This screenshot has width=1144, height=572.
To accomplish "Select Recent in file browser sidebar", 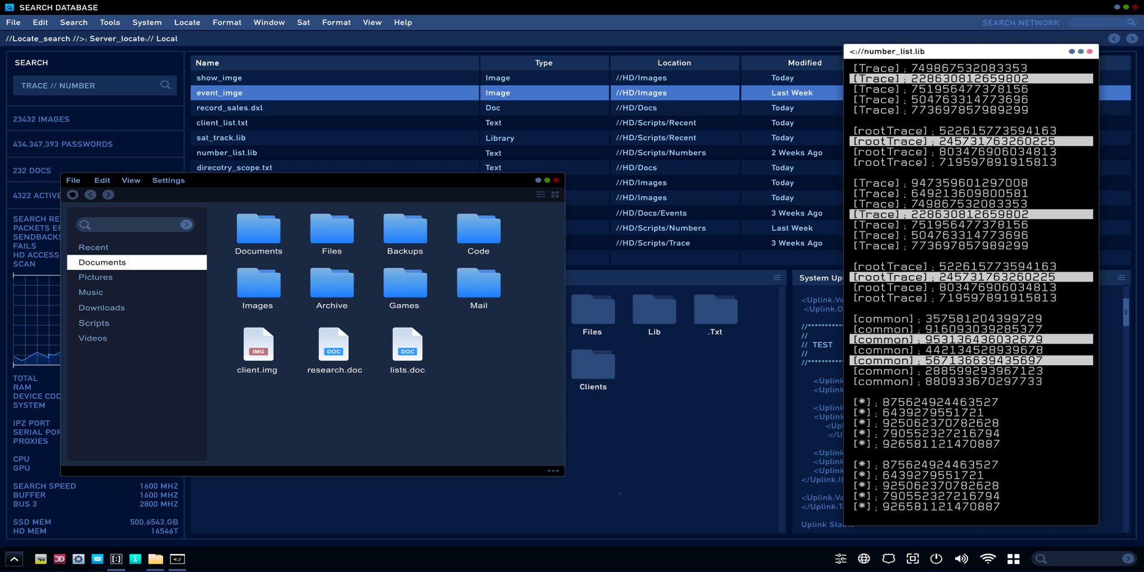I will [93, 247].
